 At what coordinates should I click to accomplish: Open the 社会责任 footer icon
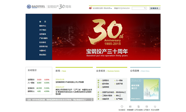point(122,106)
